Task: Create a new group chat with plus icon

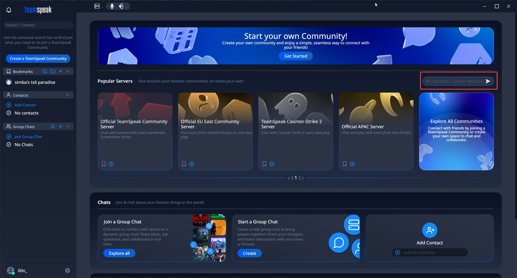Action: [60, 126]
